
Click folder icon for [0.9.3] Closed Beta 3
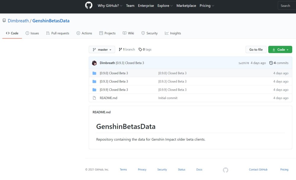click(94, 81)
